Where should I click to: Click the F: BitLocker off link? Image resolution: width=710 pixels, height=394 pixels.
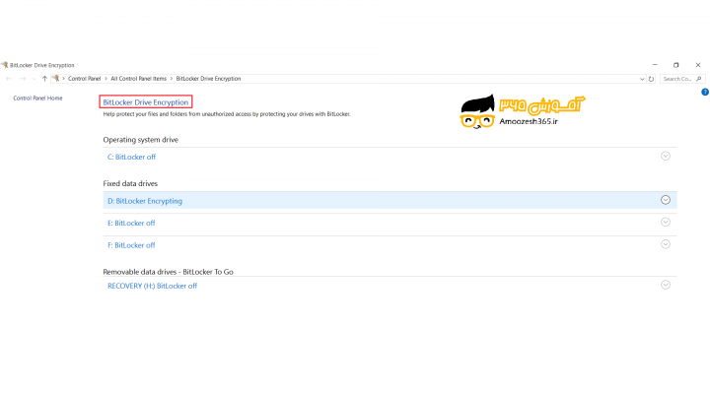131,245
